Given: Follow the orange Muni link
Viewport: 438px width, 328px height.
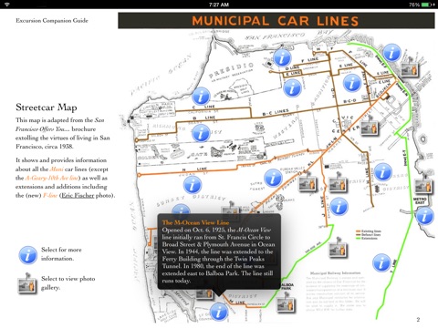Looking at the screenshot, I should [57, 169].
